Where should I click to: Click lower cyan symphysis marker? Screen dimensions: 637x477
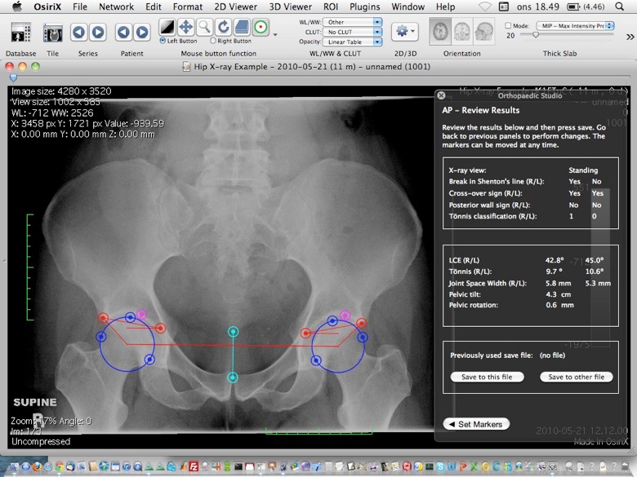(x=233, y=378)
